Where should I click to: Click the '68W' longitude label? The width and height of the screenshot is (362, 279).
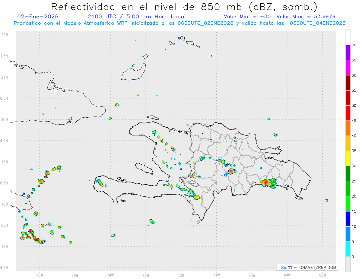[x=322, y=275]
